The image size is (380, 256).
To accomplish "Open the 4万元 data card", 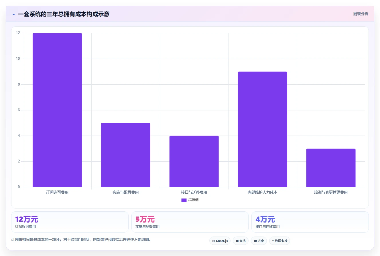I will [x=310, y=222].
